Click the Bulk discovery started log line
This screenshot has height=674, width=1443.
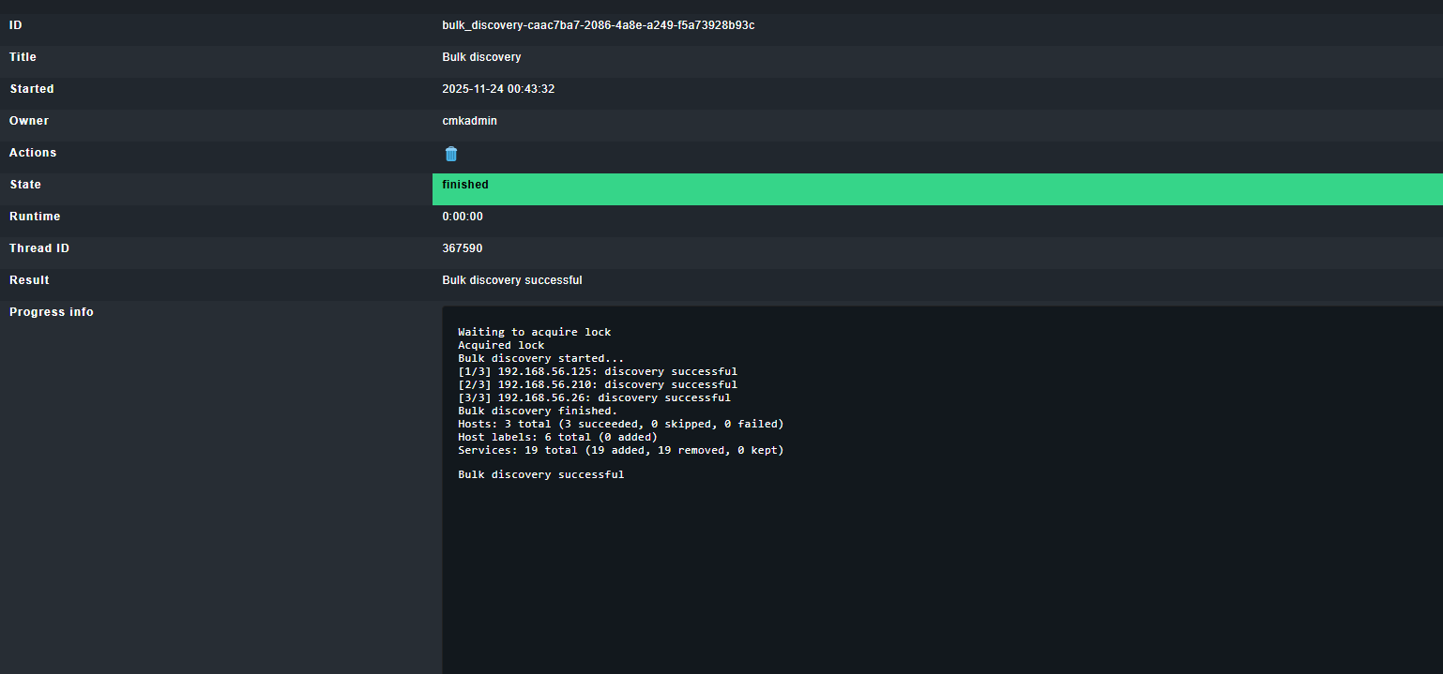pos(540,358)
